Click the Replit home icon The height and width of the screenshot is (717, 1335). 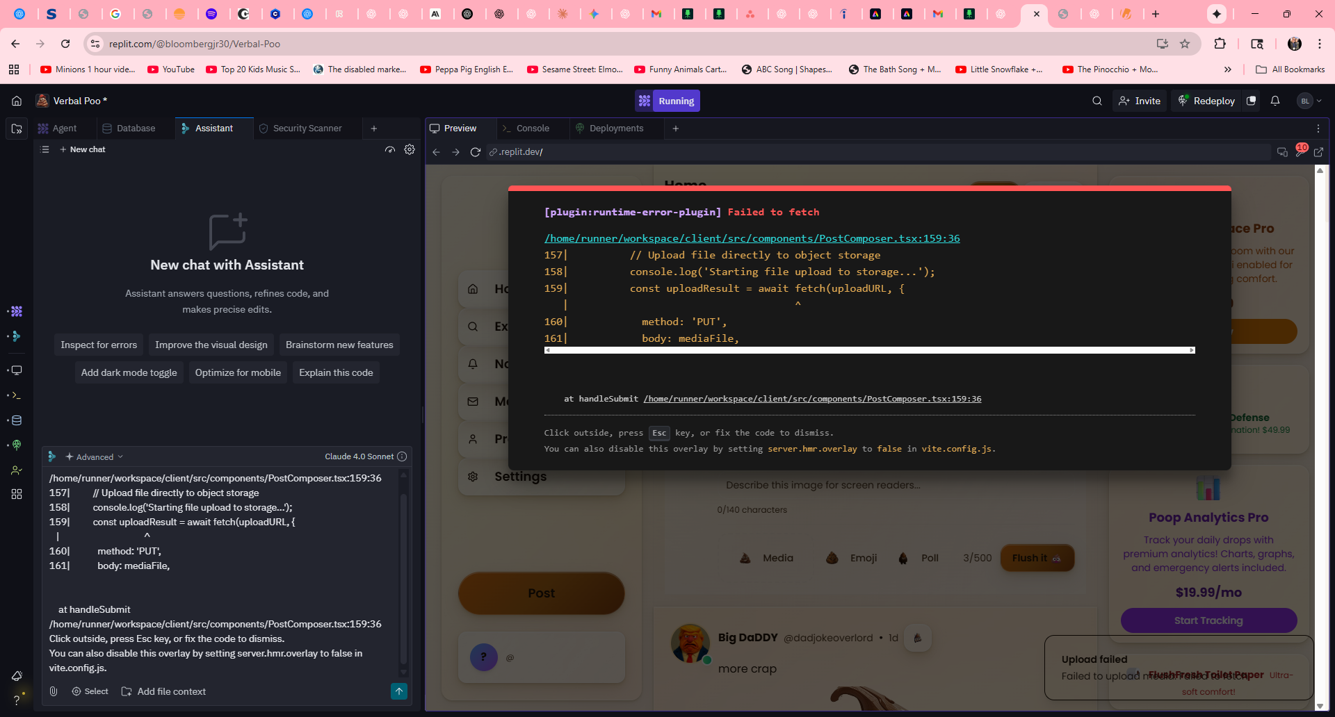17,101
